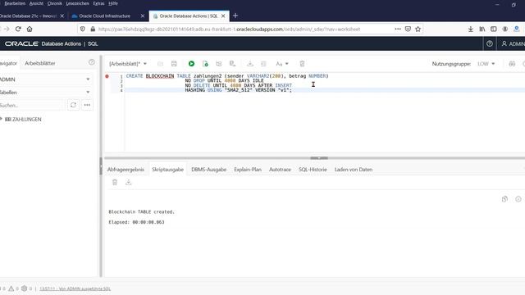Click the info icon beside copy output
Image resolution: width=525 pixels, height=295 pixels.
(518, 199)
